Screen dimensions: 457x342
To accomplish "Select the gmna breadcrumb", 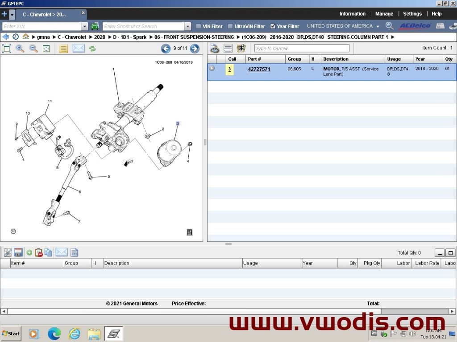I will [43, 37].
